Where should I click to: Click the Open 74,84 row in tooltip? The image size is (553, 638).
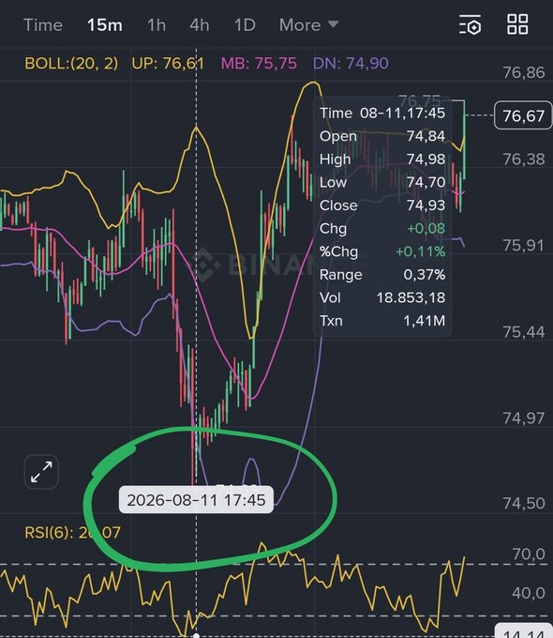[x=382, y=136]
